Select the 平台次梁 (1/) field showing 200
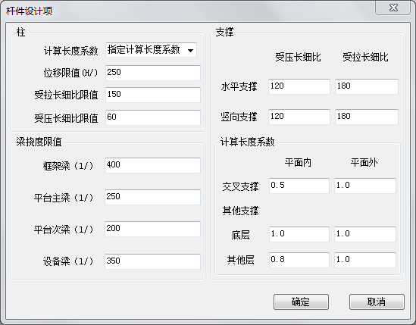Screen dimensions: 416x325 tap(152, 229)
